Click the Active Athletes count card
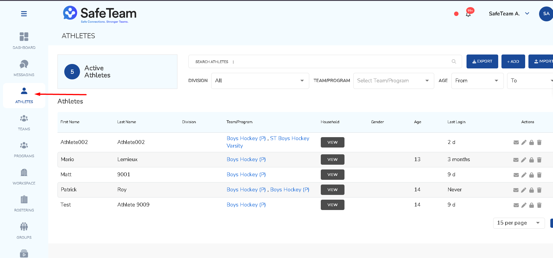The width and height of the screenshot is (553, 258). 117,72
